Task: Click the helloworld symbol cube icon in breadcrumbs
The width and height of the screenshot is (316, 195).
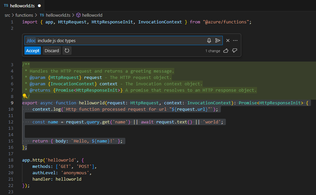Action: [x=78, y=15]
